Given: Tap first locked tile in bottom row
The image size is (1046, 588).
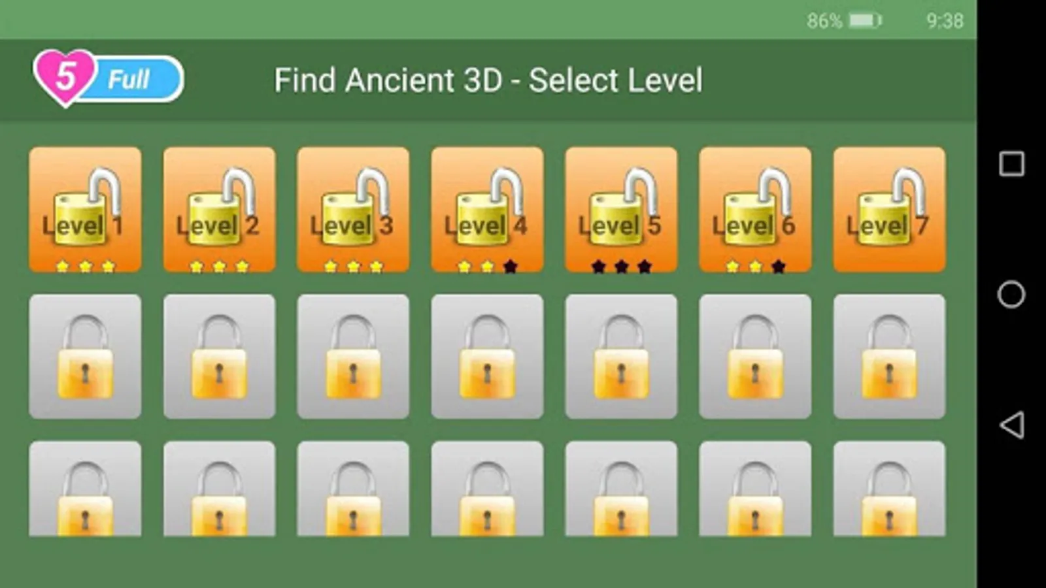Looking at the screenshot, I should 85,489.
